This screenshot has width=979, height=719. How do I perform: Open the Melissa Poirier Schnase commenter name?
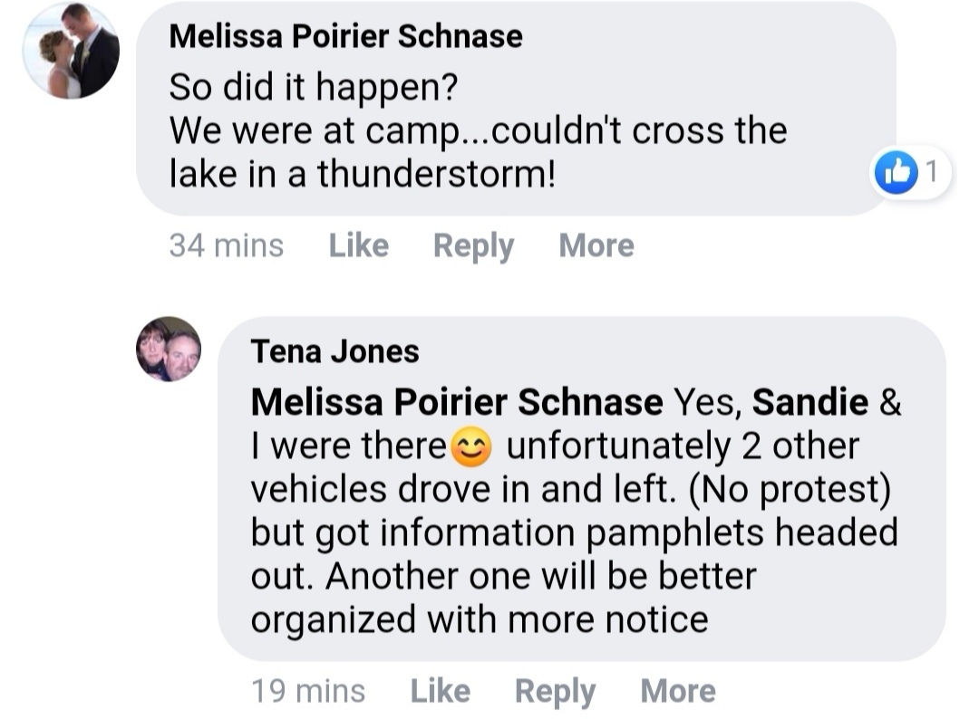pyautogui.click(x=345, y=36)
